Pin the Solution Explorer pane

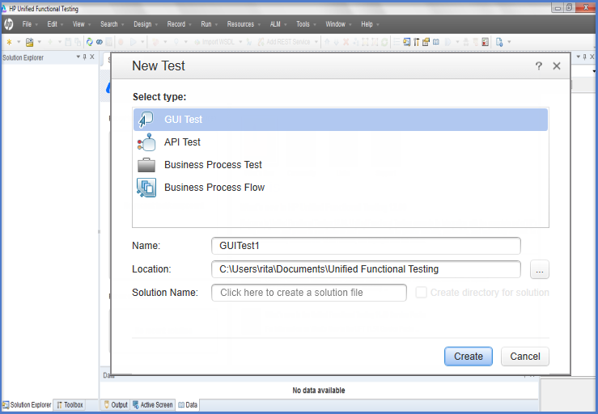(x=85, y=57)
